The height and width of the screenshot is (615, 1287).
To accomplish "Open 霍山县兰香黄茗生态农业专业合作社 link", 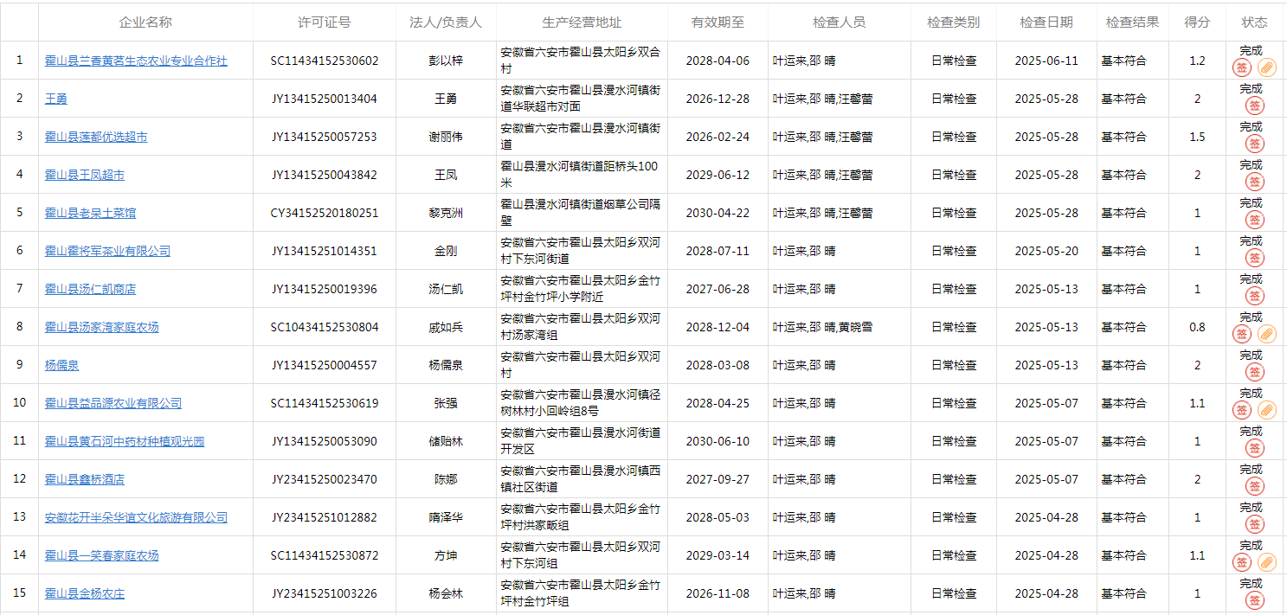I will [136, 61].
